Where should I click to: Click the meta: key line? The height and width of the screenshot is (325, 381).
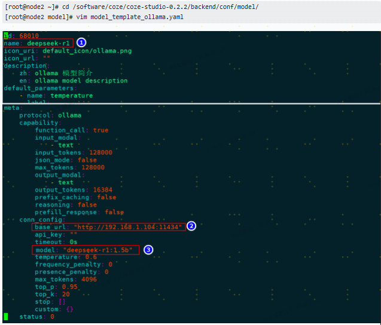coord(13,108)
